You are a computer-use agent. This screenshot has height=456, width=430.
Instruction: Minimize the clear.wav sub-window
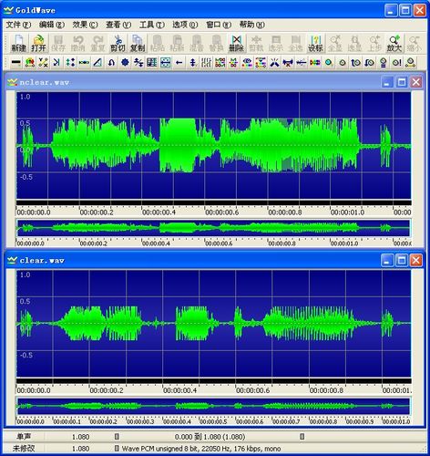tap(387, 260)
